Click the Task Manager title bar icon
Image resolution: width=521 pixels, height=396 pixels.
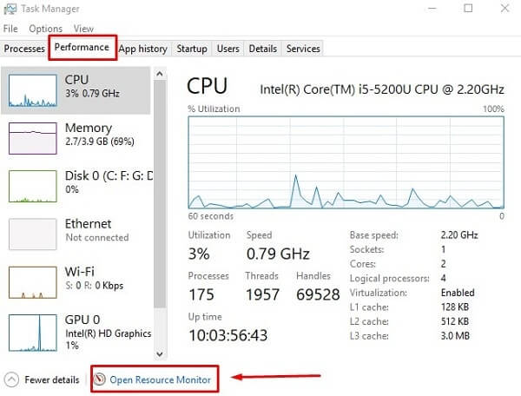click(x=10, y=9)
